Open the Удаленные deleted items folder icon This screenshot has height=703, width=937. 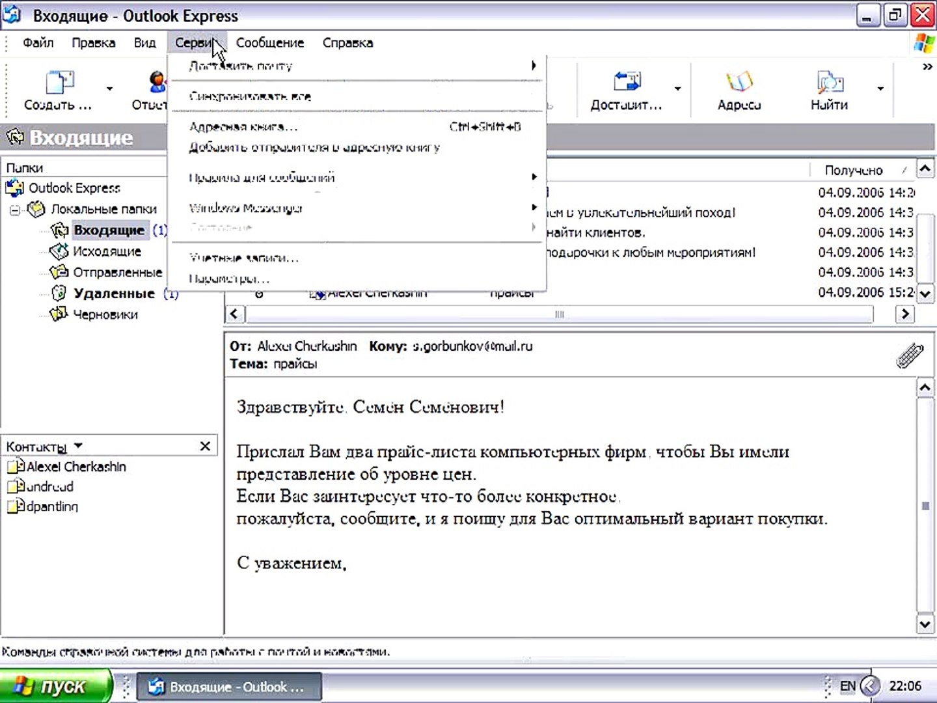point(59,293)
